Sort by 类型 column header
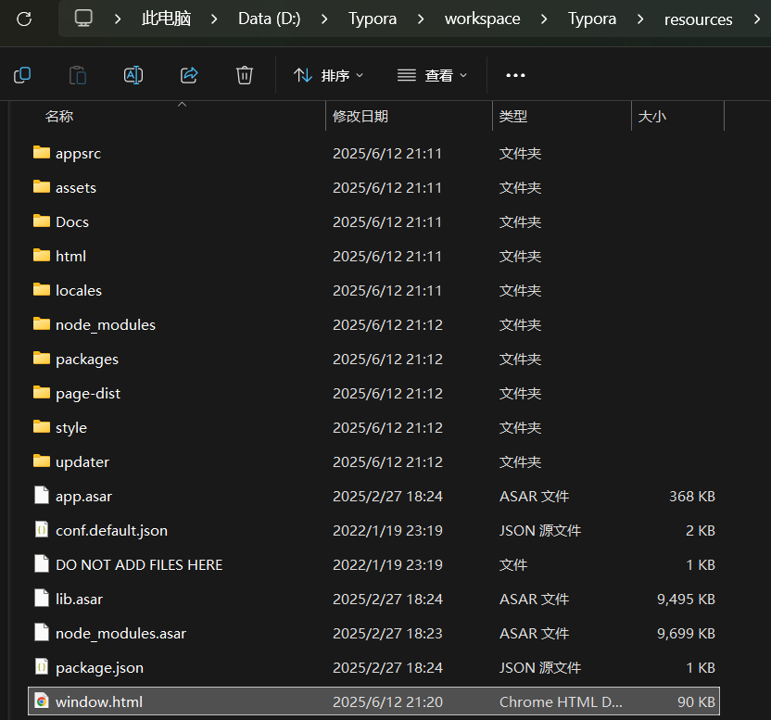 512,116
